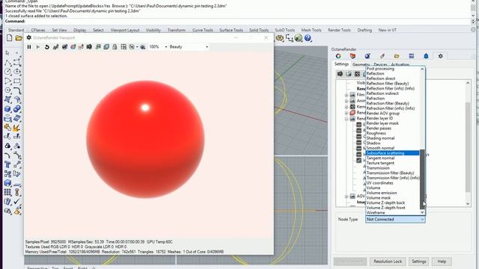The height and width of the screenshot is (269, 479).
Task: Choose 'UV coordinates' from the node type list
Action: pyautogui.click(x=379, y=183)
